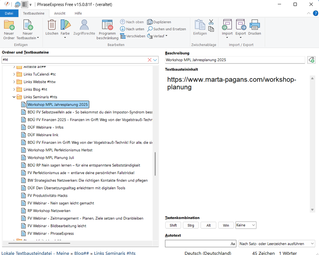
Task: Open the search history dropdown arrow
Action: point(155,60)
